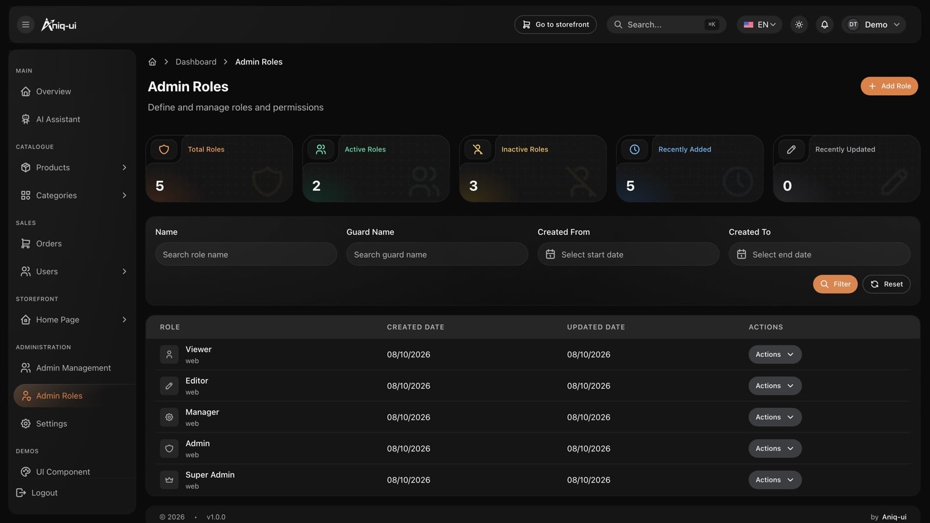Open Actions dropdown for Admin role
The image size is (930, 523).
775,449
